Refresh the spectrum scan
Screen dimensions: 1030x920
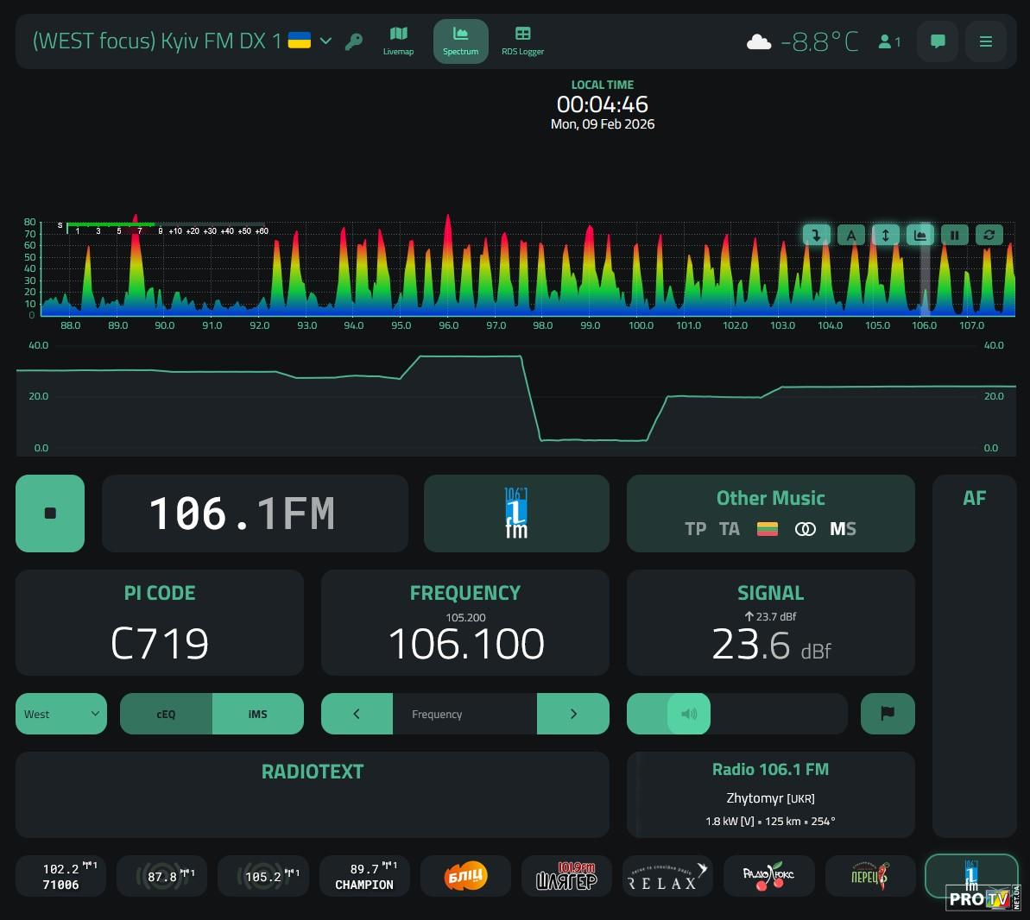(x=989, y=235)
